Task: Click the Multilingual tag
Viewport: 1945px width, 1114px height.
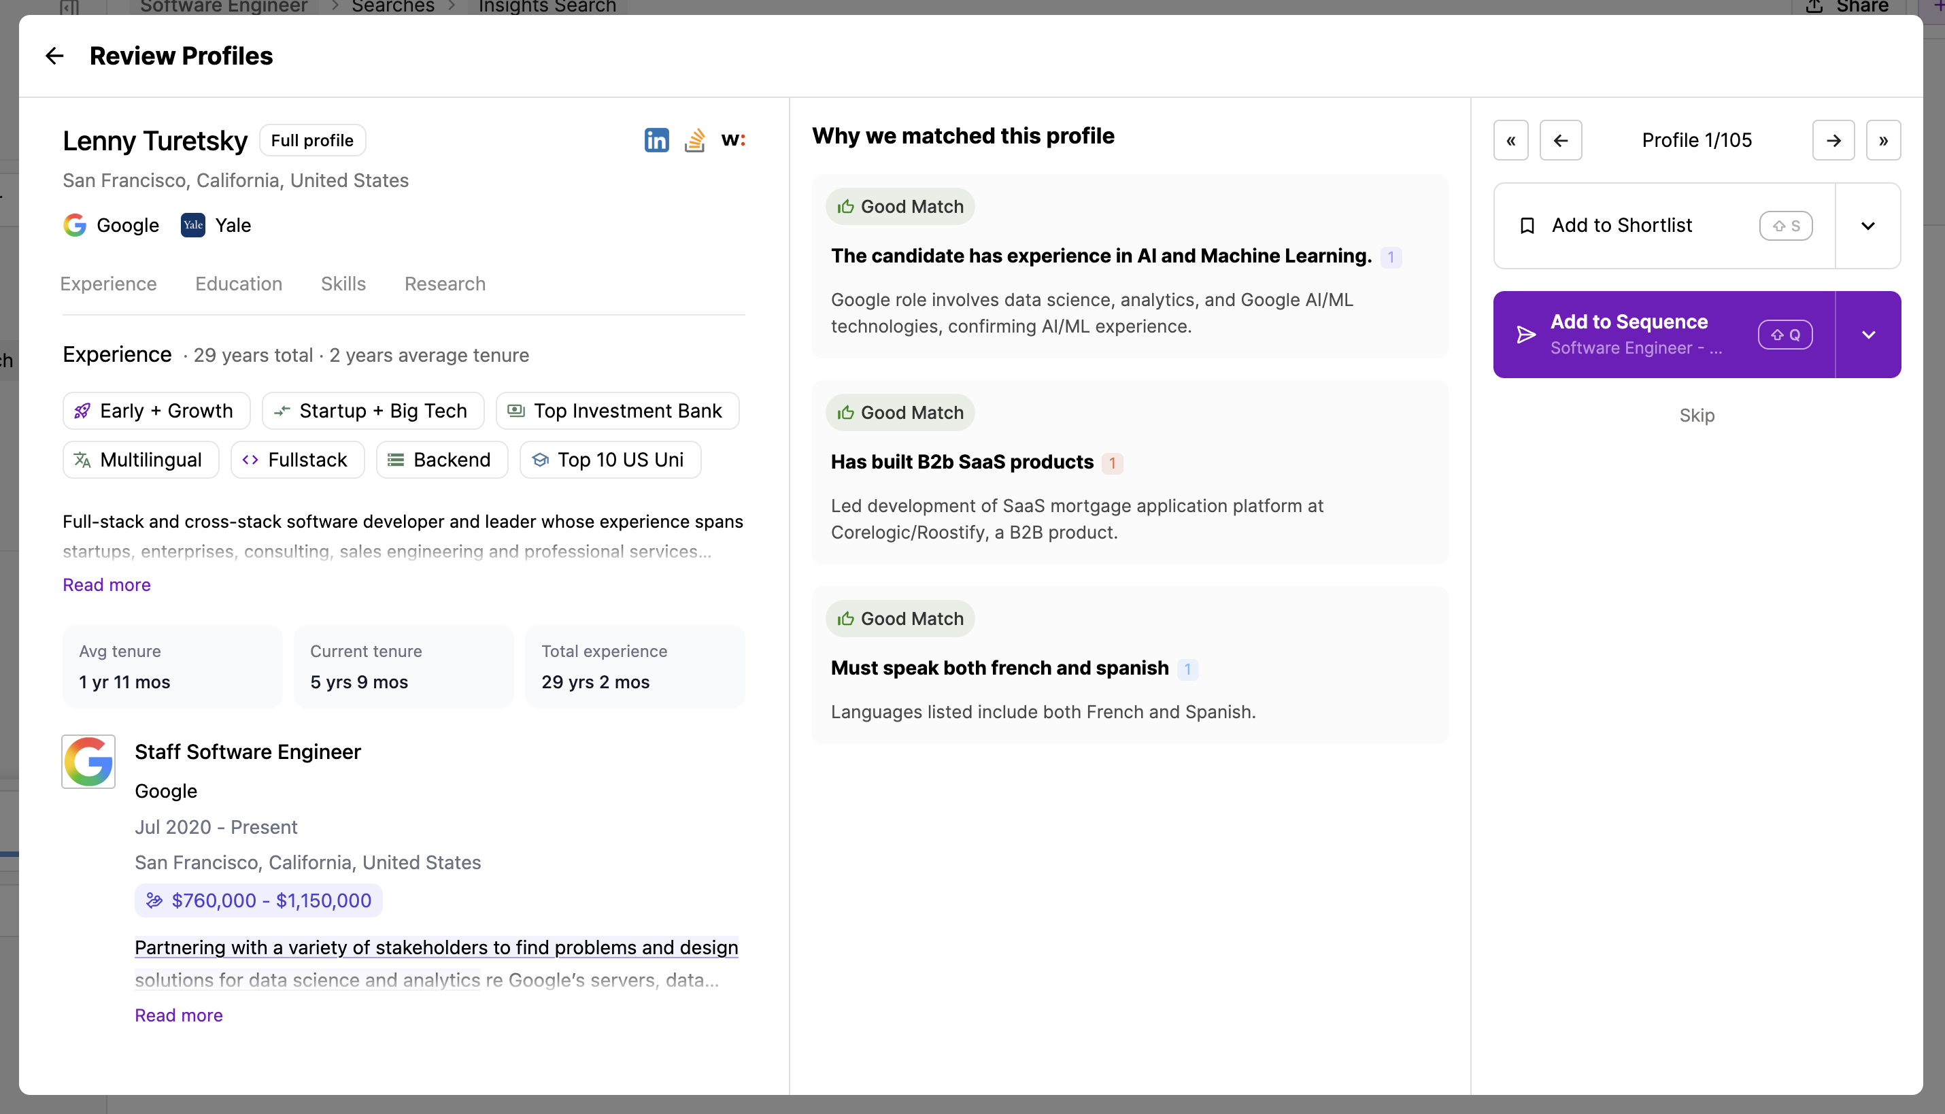Action: tap(141, 460)
